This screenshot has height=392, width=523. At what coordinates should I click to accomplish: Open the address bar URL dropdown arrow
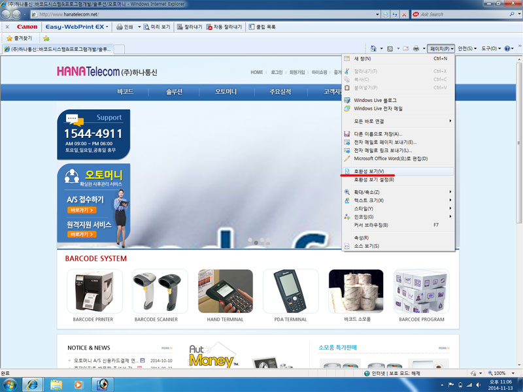(377, 14)
